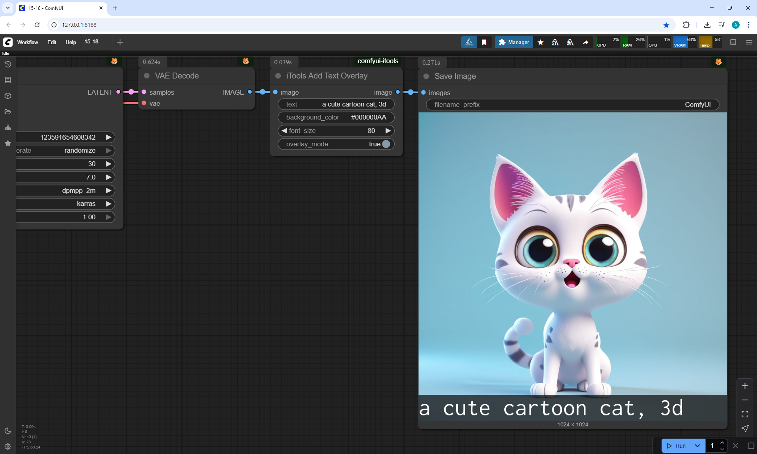Toggle collapse dot on VAE Decode node
Screen dimensions: 757x454
(x=147, y=76)
